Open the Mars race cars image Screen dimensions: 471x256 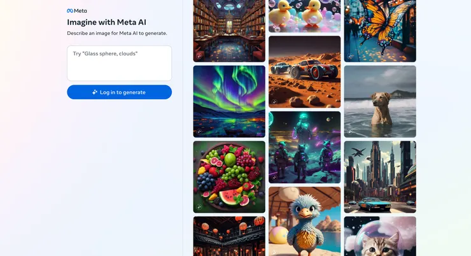point(305,72)
